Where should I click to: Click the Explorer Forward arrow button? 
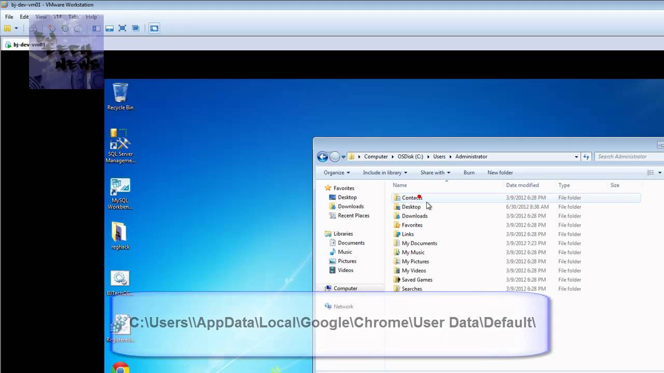335,156
